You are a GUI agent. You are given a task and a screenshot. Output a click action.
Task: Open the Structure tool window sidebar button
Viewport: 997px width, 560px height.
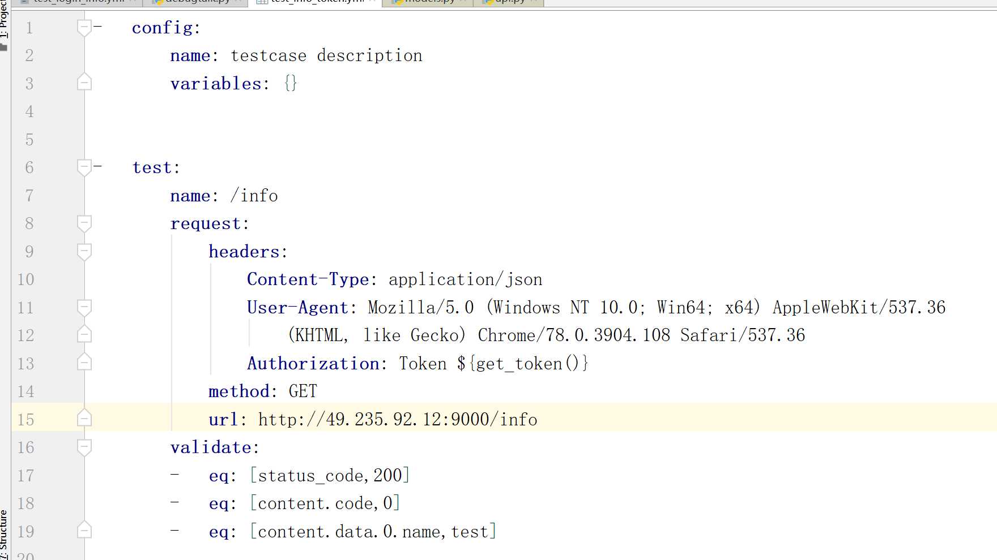5,535
